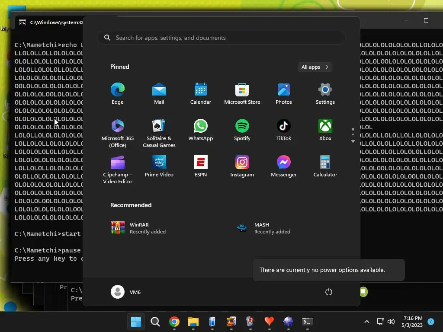Image resolution: width=443 pixels, height=332 pixels.
Task: Open the Spotify app
Action: [242, 130]
